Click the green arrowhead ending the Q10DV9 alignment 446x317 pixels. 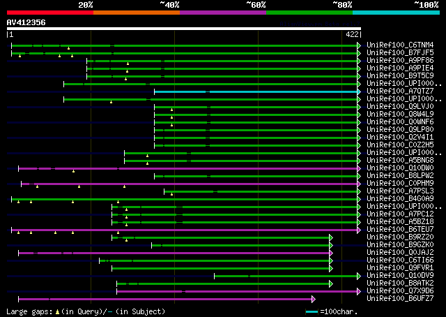pyautogui.click(x=359, y=277)
